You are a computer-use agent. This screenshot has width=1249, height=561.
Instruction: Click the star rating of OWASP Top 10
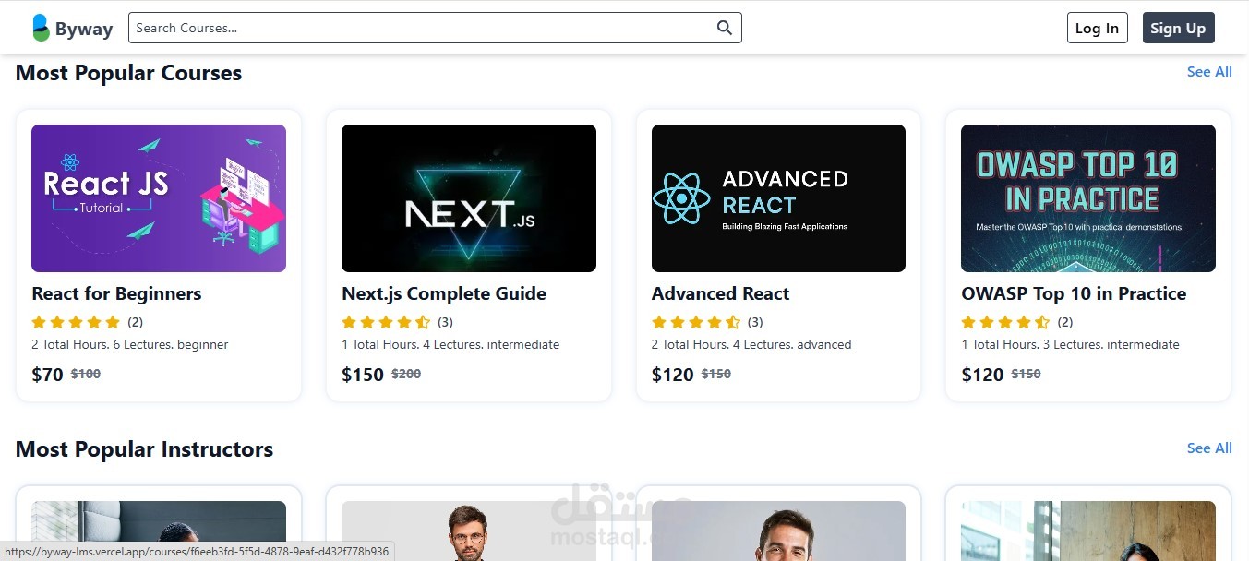point(1005,322)
